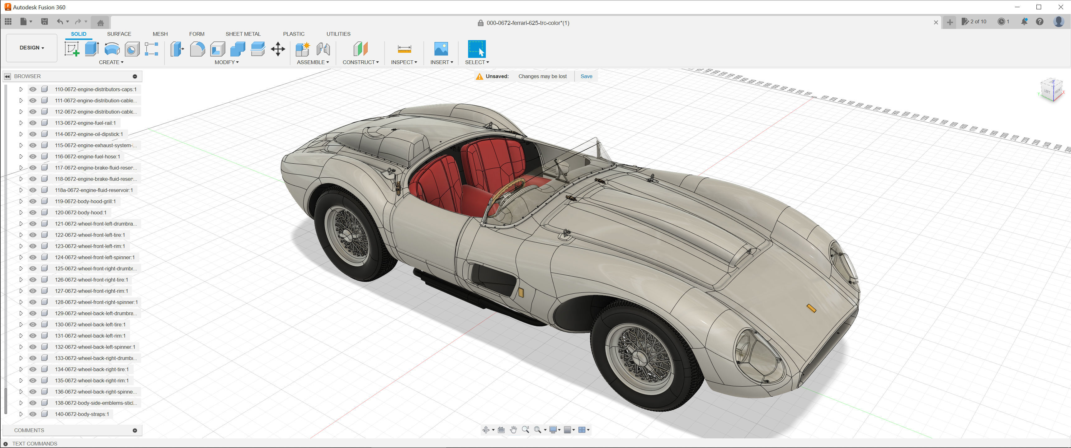Select the Fillet tool
The image size is (1071, 448).
coord(197,49)
